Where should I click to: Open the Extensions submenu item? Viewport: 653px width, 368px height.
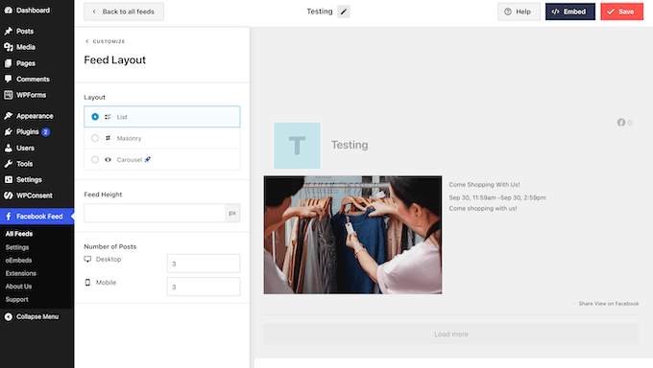tap(21, 273)
